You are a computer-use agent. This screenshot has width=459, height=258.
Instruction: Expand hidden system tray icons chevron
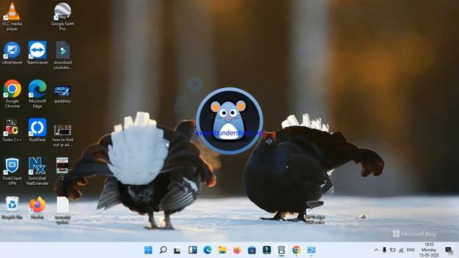click(x=377, y=250)
